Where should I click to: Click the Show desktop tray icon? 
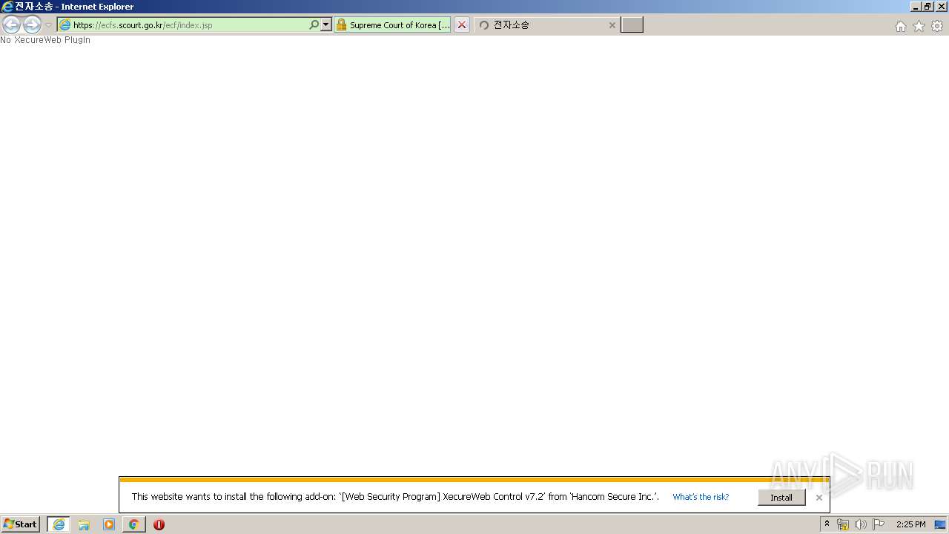(940, 524)
